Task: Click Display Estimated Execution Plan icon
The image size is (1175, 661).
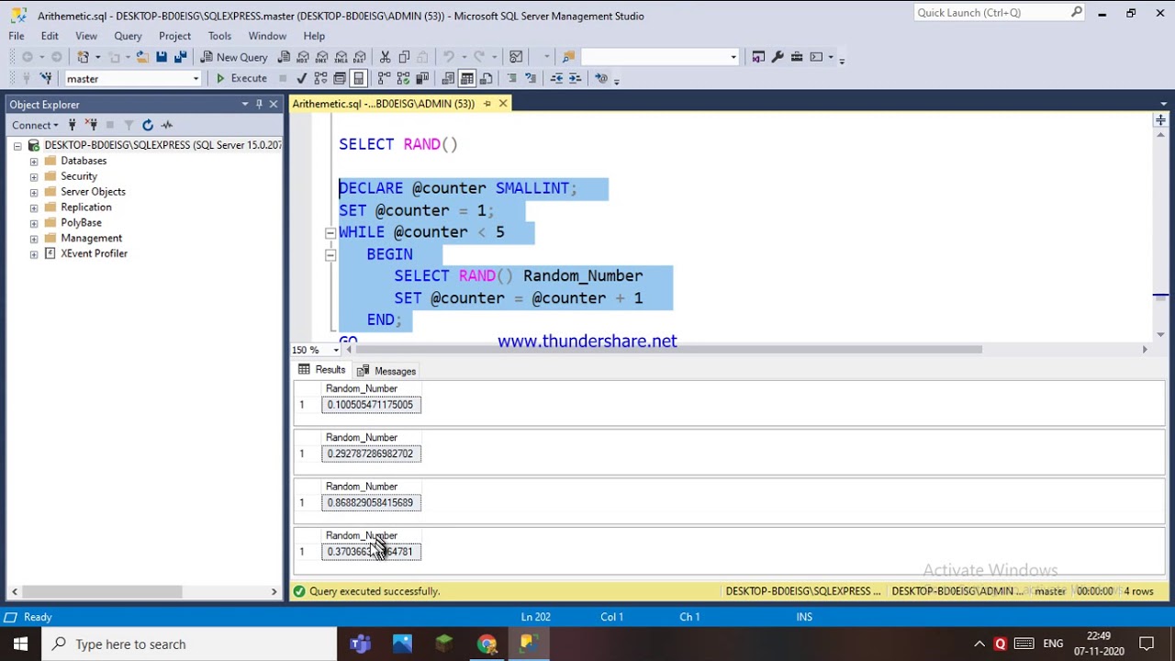Action: pos(320,78)
